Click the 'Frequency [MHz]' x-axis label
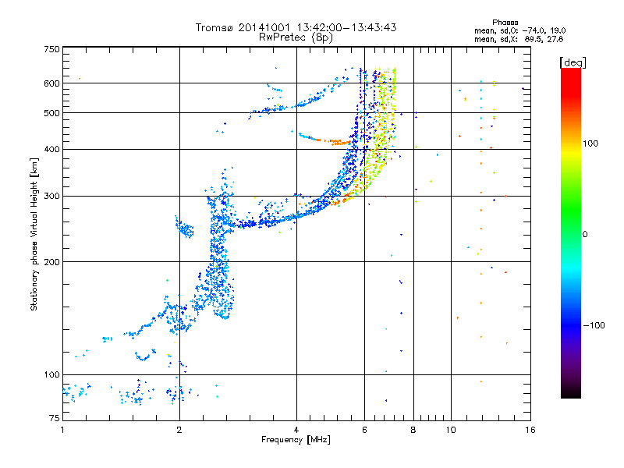Screen dimensions: 624x468 [x=296, y=440]
